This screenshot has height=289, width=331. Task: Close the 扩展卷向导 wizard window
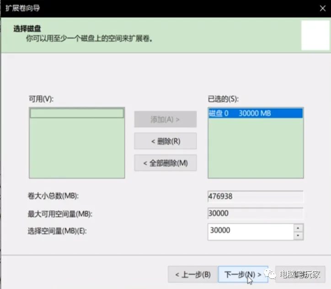pos(322,8)
